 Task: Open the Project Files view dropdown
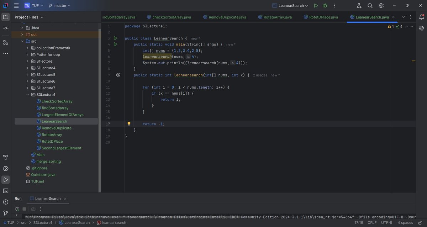tap(29, 17)
